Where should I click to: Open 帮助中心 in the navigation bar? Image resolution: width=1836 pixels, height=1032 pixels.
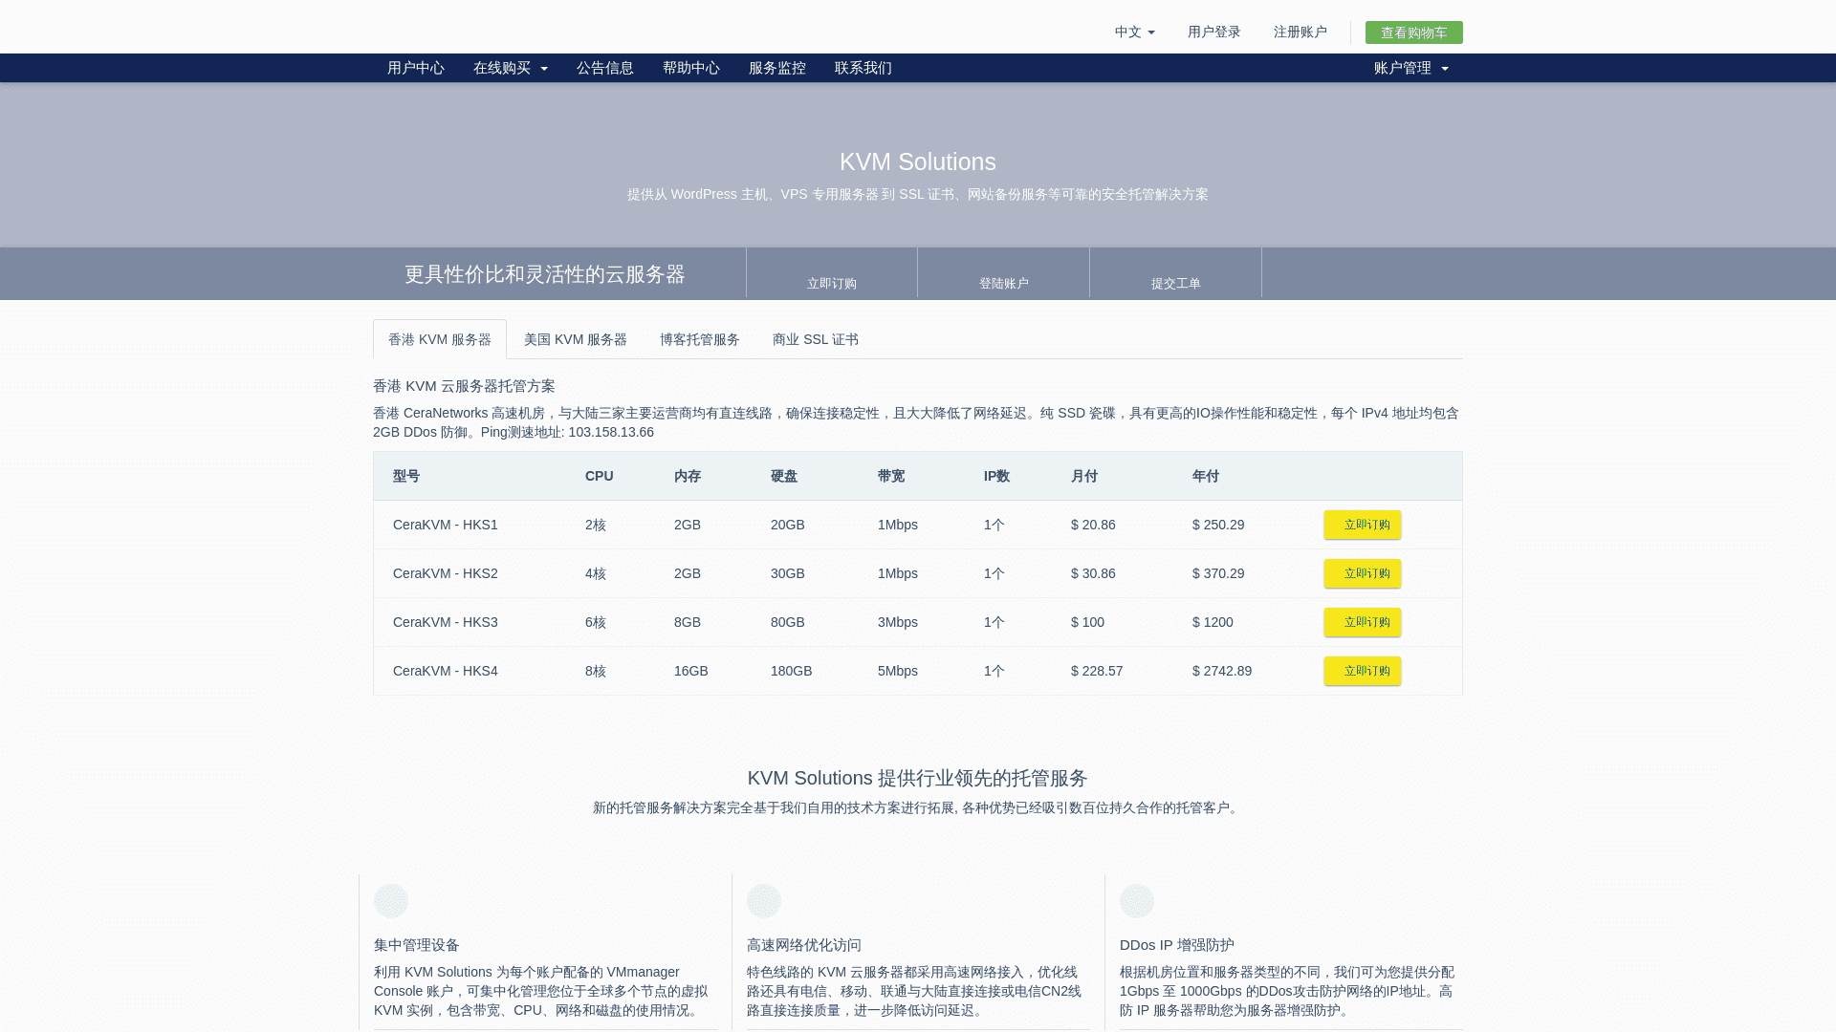[x=690, y=68]
